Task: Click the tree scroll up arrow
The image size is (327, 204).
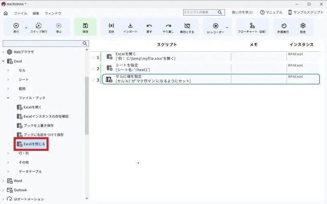Action: click(x=87, y=50)
